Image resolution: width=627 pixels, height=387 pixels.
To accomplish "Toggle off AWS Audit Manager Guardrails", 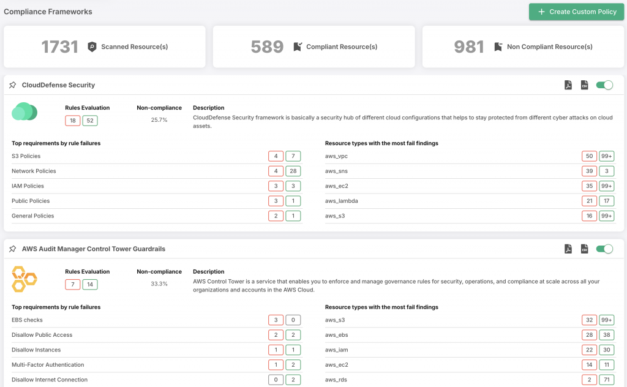I will coord(604,249).
